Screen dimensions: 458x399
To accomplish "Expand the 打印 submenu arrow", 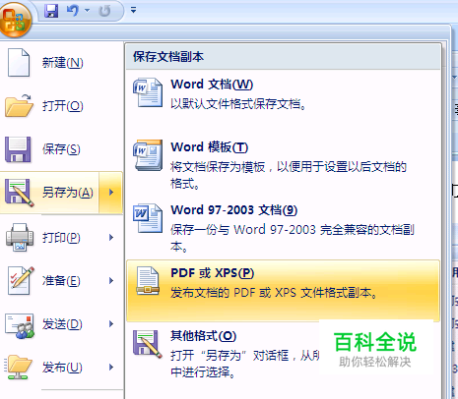I will 111,237.
